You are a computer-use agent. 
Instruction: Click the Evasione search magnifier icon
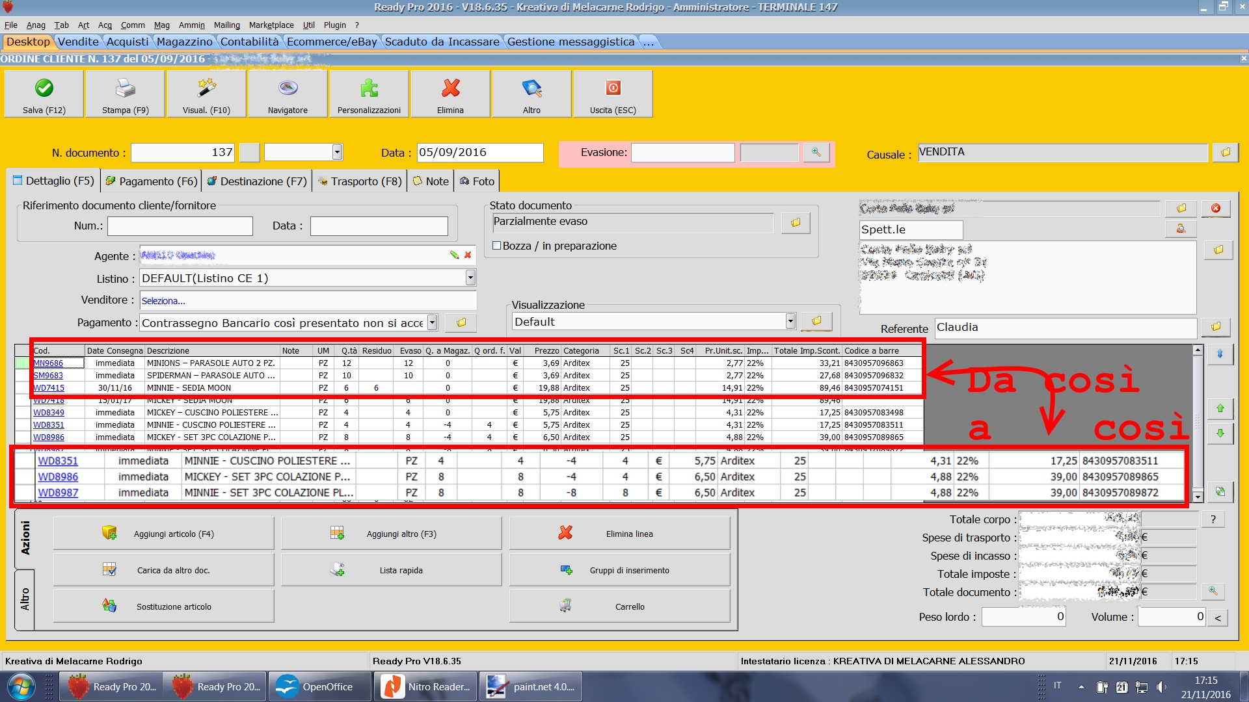(x=816, y=153)
